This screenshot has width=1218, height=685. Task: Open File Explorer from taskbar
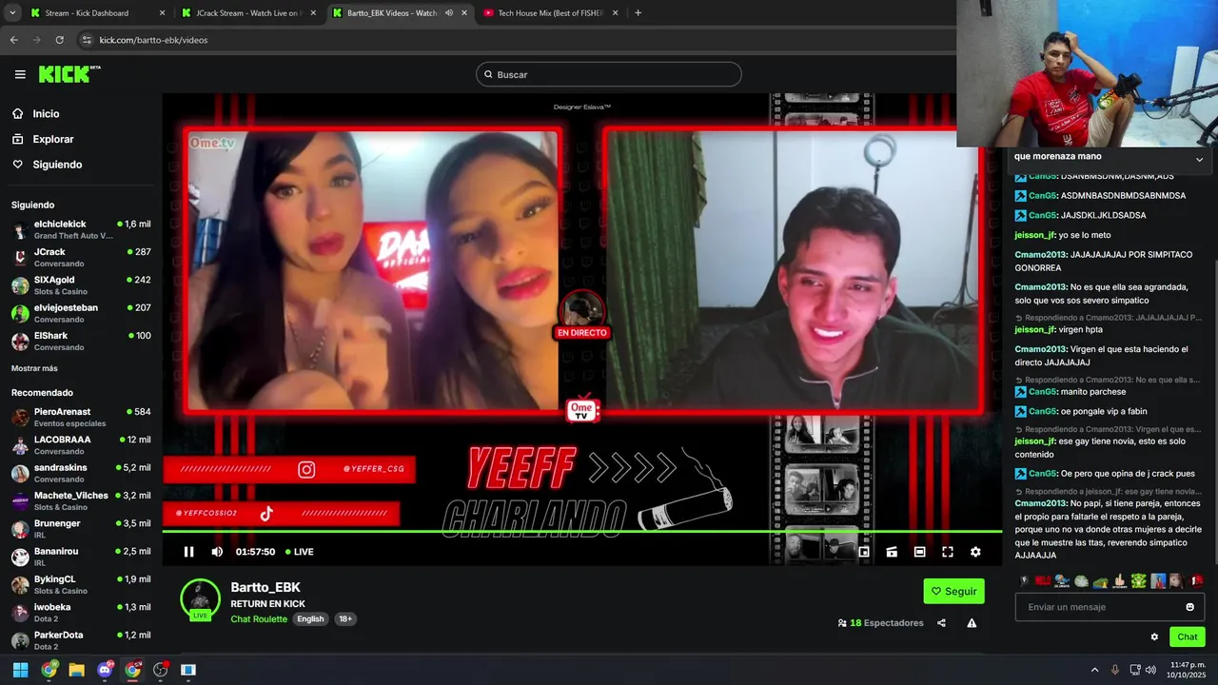tap(76, 670)
